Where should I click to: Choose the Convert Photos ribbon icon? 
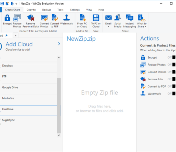pos(44,18)
